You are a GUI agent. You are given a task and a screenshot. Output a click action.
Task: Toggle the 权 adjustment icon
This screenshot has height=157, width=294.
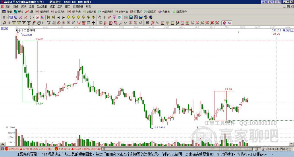(x=37, y=17)
